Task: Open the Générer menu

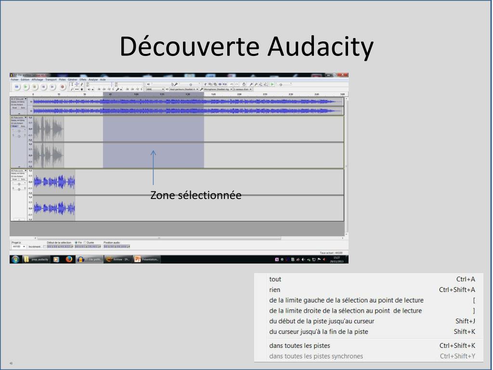Action: click(x=72, y=79)
